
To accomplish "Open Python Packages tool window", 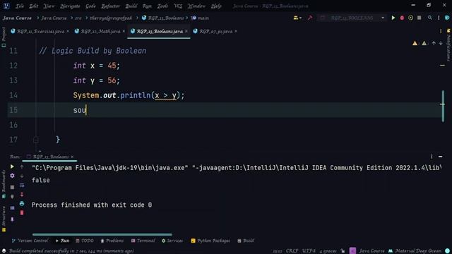I will pyautogui.click(x=210, y=241).
